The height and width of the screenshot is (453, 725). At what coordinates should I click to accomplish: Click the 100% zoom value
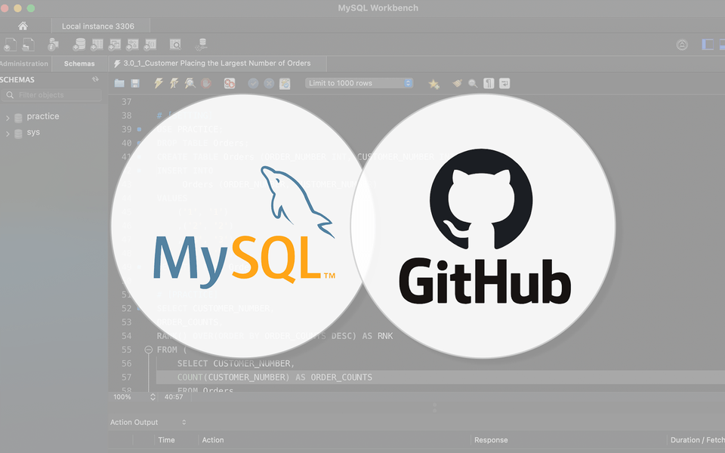click(x=122, y=396)
